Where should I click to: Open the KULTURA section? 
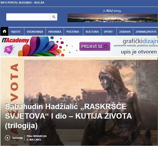pos(92,32)
